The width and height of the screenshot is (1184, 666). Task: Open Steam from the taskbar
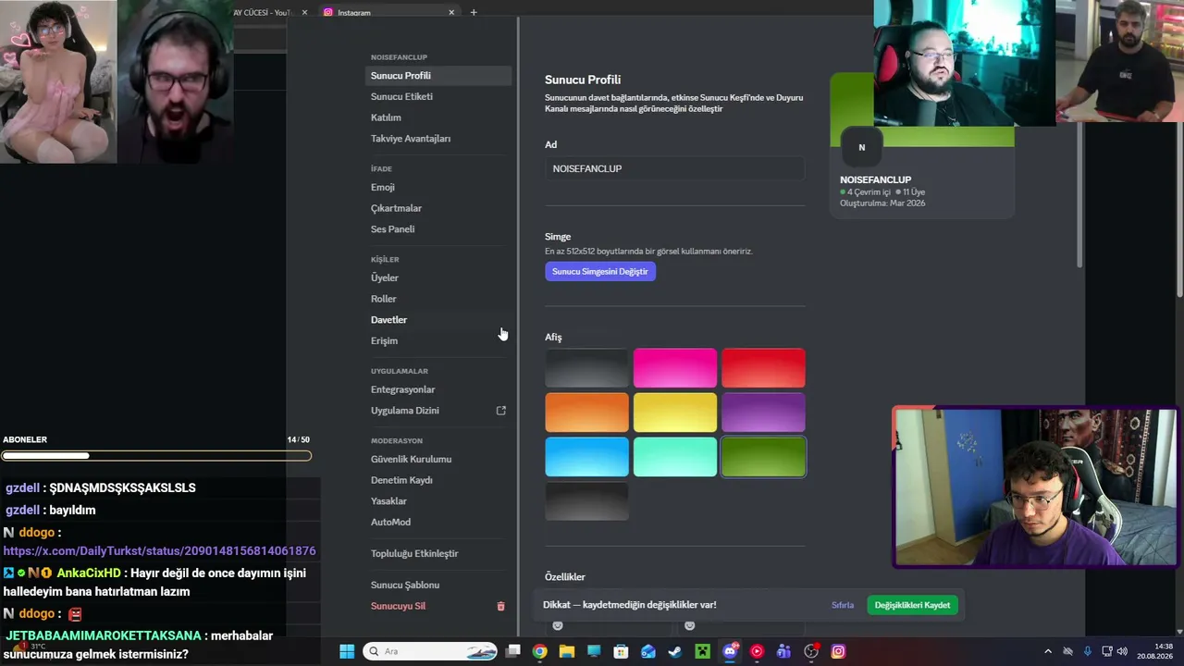coord(675,651)
